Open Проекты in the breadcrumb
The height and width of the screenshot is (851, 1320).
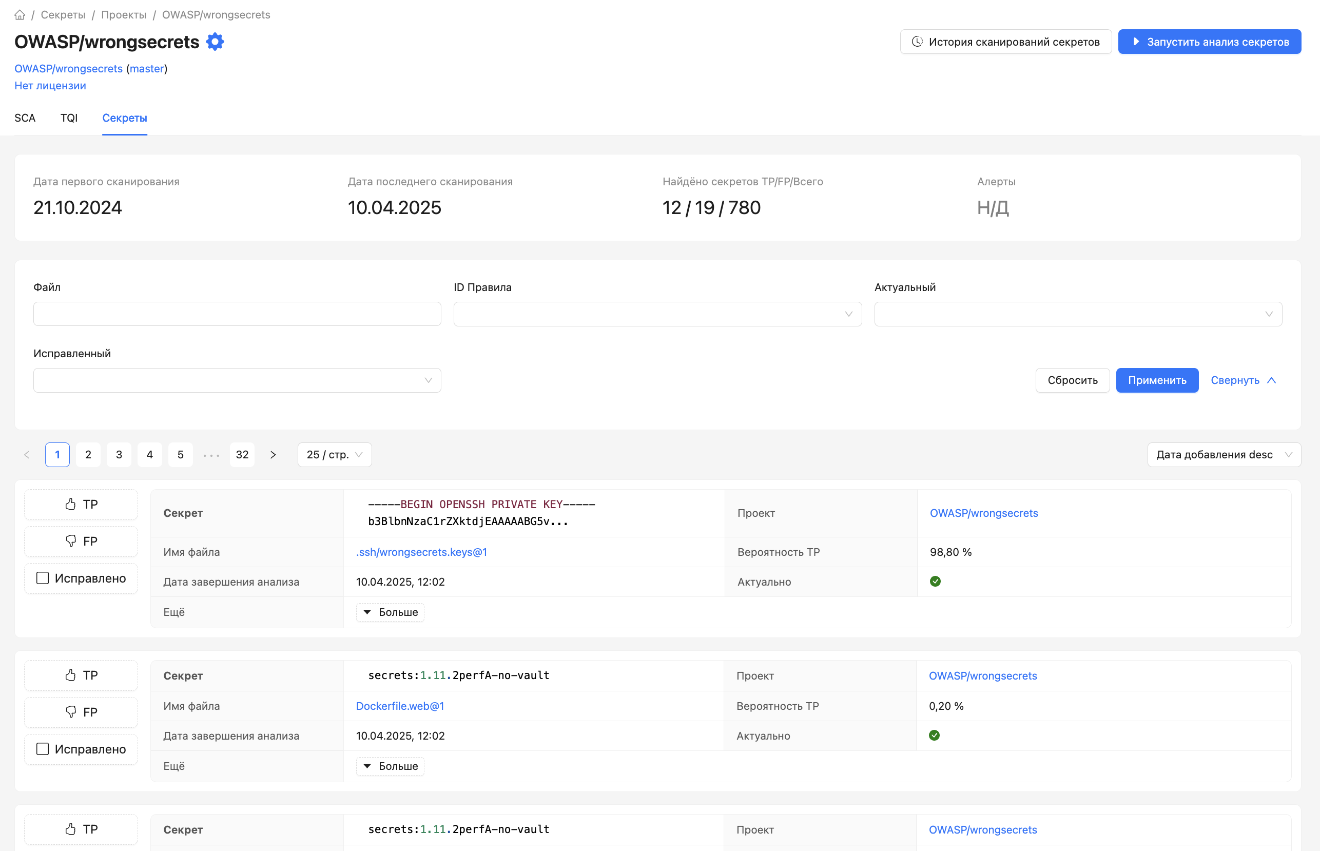pyautogui.click(x=124, y=15)
